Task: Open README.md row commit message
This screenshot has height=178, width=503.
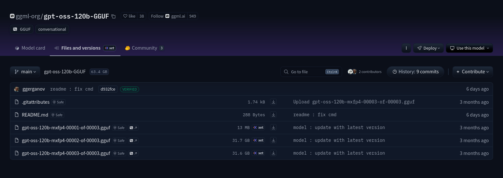Action: click(x=315, y=115)
